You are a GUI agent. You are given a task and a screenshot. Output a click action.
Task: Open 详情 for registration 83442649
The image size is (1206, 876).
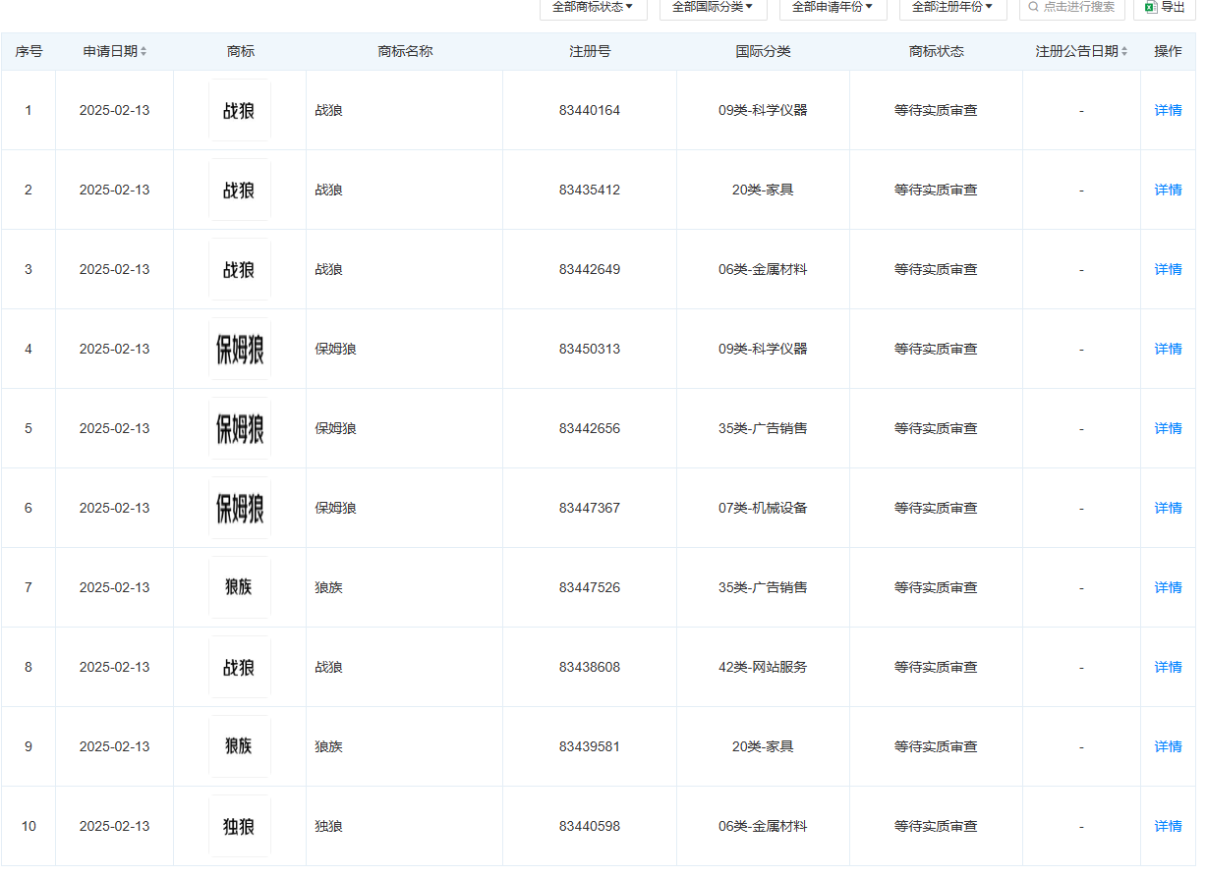click(1168, 269)
